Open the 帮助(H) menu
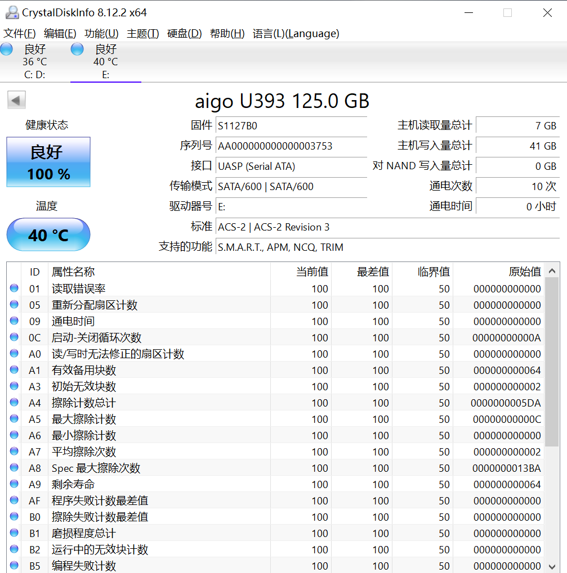567x573 pixels. coord(226,34)
